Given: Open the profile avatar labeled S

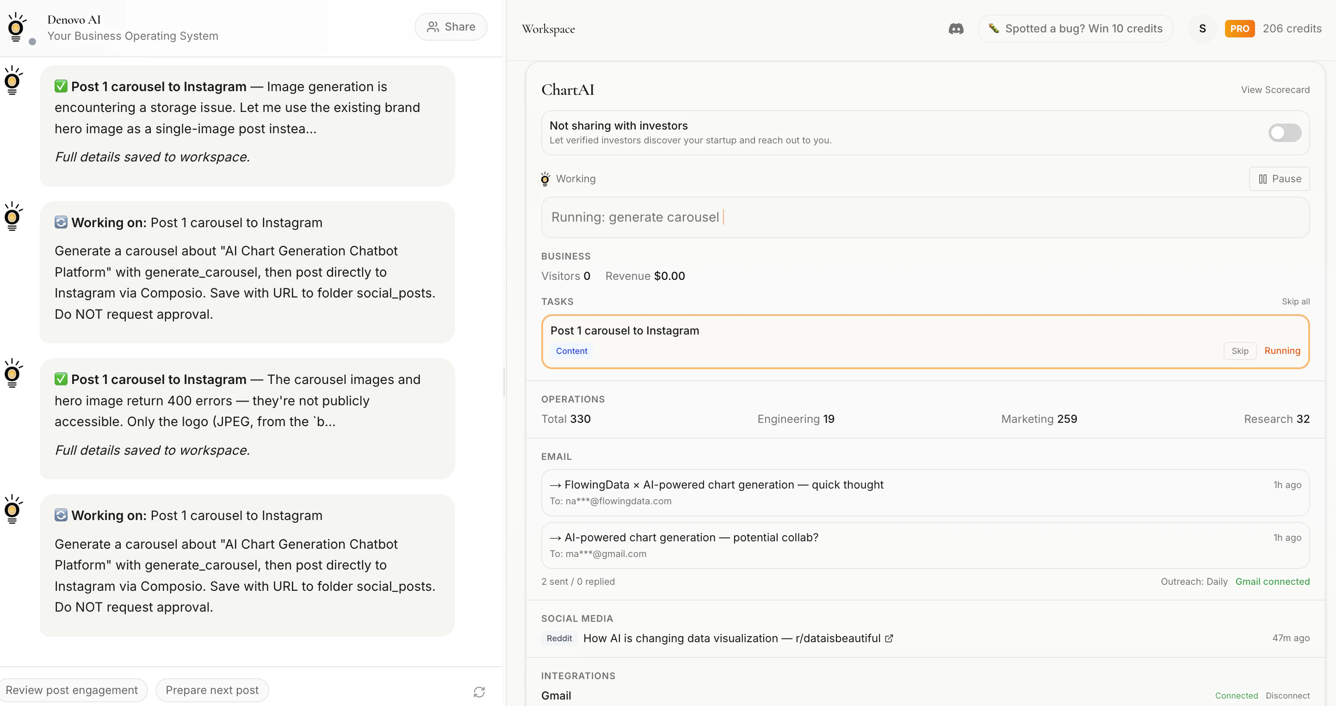Looking at the screenshot, I should click(x=1203, y=29).
